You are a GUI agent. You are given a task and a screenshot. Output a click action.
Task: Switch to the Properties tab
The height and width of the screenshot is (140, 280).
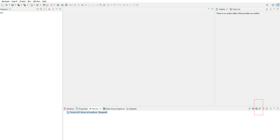tap(82, 109)
